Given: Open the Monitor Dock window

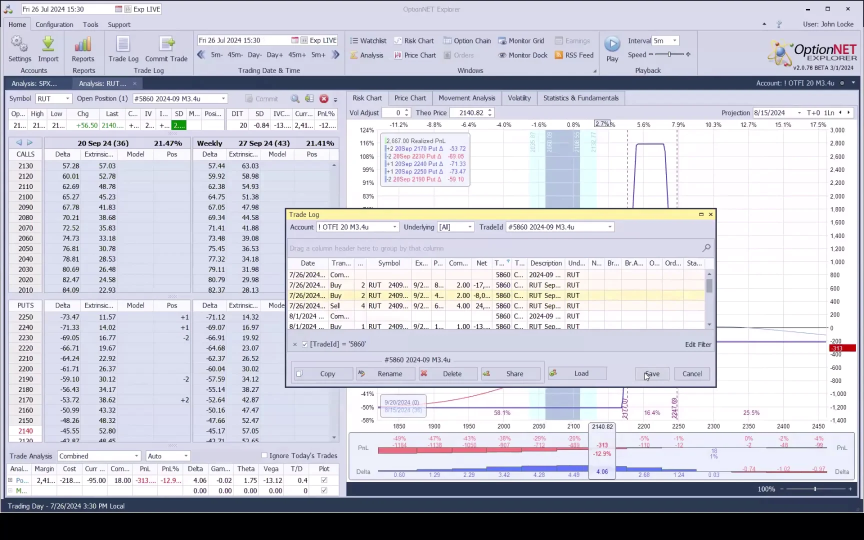Looking at the screenshot, I should [523, 55].
